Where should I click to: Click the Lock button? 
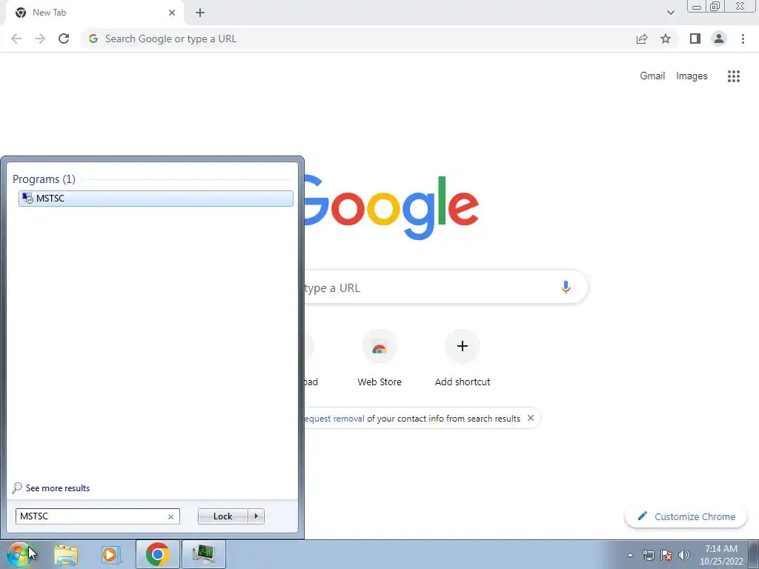(x=222, y=516)
